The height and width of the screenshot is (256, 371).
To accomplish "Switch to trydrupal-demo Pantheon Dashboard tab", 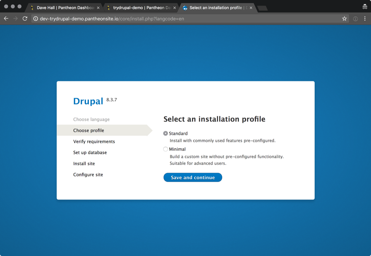I will [x=141, y=8].
